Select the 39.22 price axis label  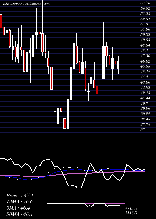coord(145,114)
